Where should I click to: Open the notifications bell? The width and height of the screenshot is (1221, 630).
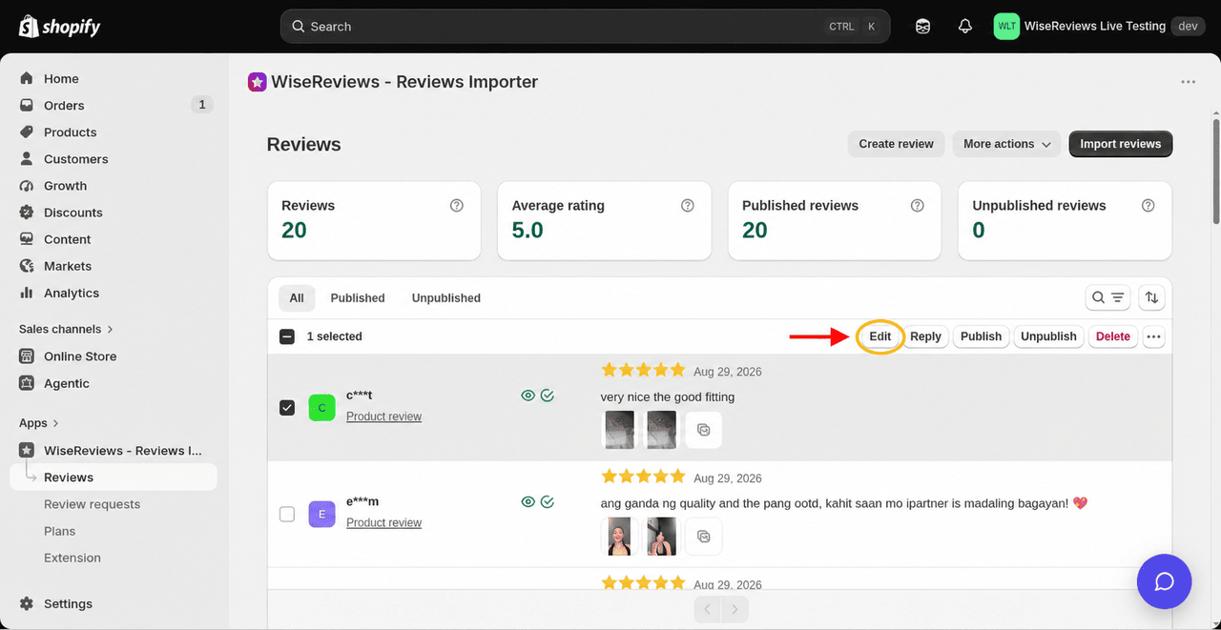(x=965, y=27)
